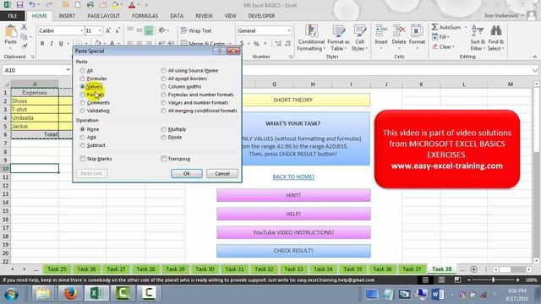This screenshot has height=304, width=541.
Task: Click the vertical scrollbar
Action: (536, 172)
